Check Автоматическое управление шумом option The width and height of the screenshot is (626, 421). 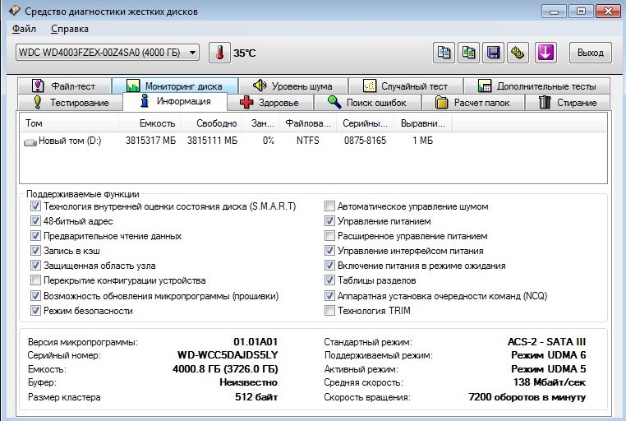click(330, 206)
